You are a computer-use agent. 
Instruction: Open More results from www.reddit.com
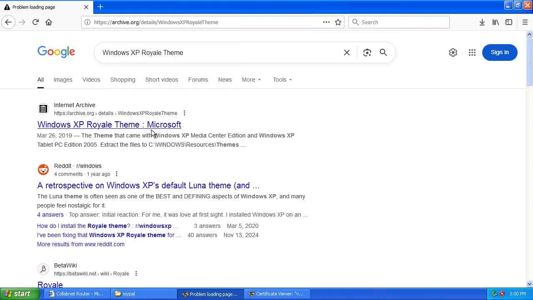coord(81,244)
